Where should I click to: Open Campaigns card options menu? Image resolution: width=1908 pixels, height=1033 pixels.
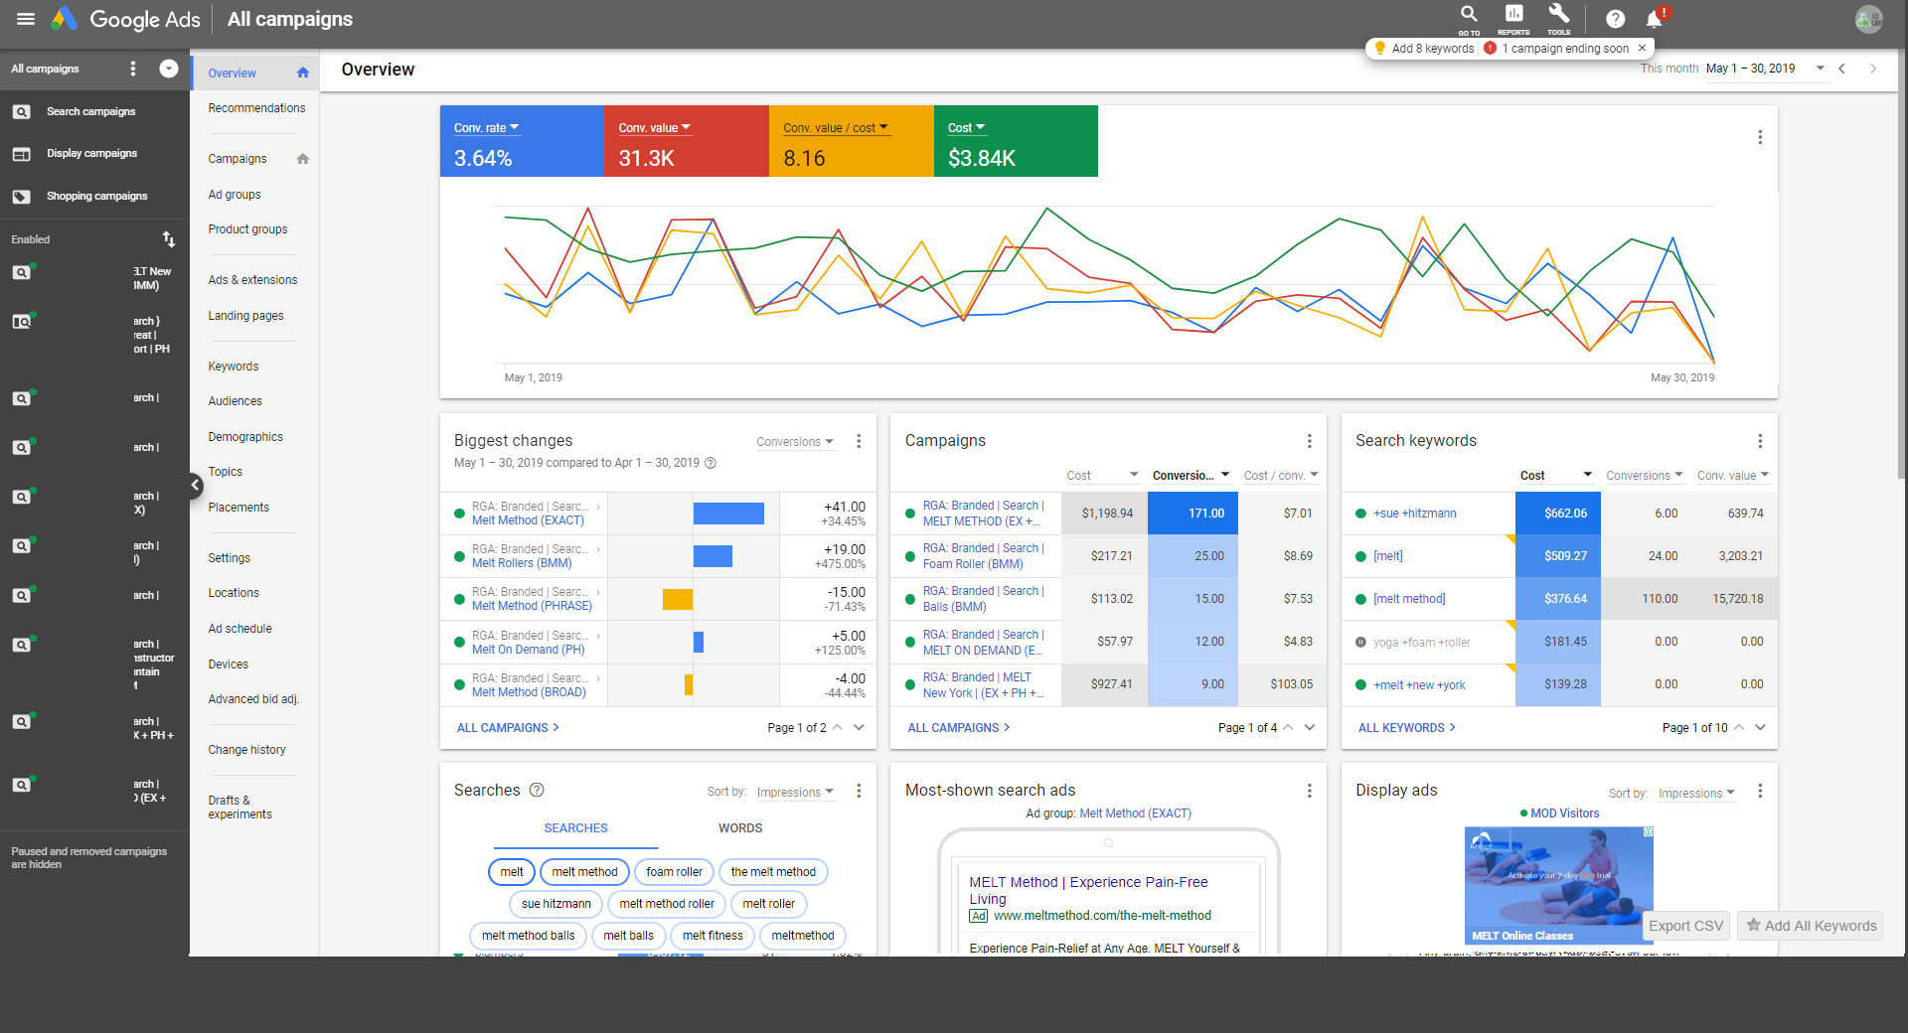click(1310, 441)
